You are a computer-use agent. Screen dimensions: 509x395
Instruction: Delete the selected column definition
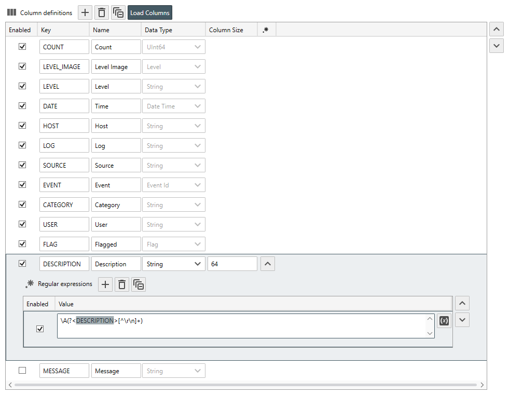coord(102,12)
